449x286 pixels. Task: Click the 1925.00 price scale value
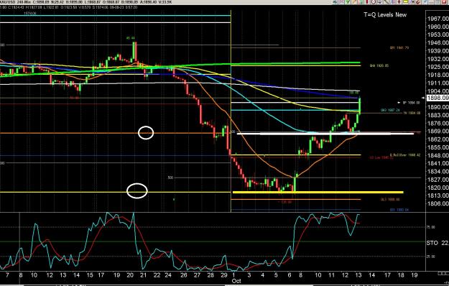438,67
